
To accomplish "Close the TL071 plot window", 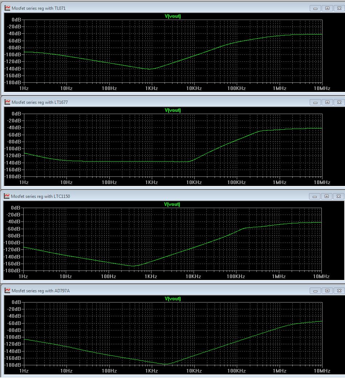I will click(x=339, y=8).
